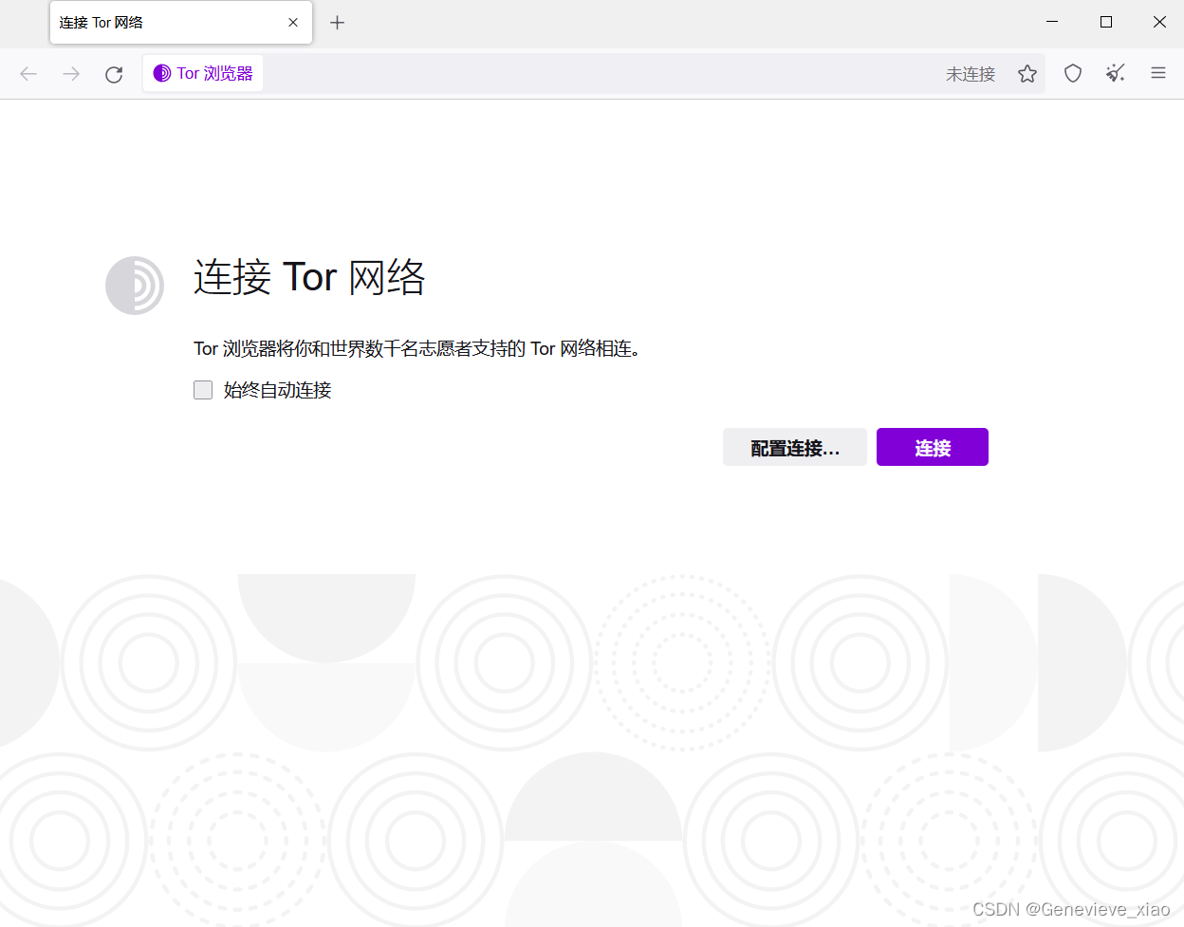This screenshot has width=1184, height=927.
Task: Click the forward navigation arrow
Action: pyautogui.click(x=71, y=74)
